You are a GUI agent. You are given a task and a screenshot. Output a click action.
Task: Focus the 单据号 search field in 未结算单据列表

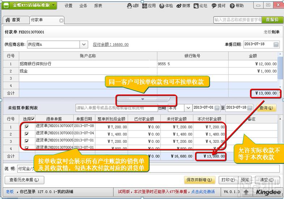click(116, 108)
